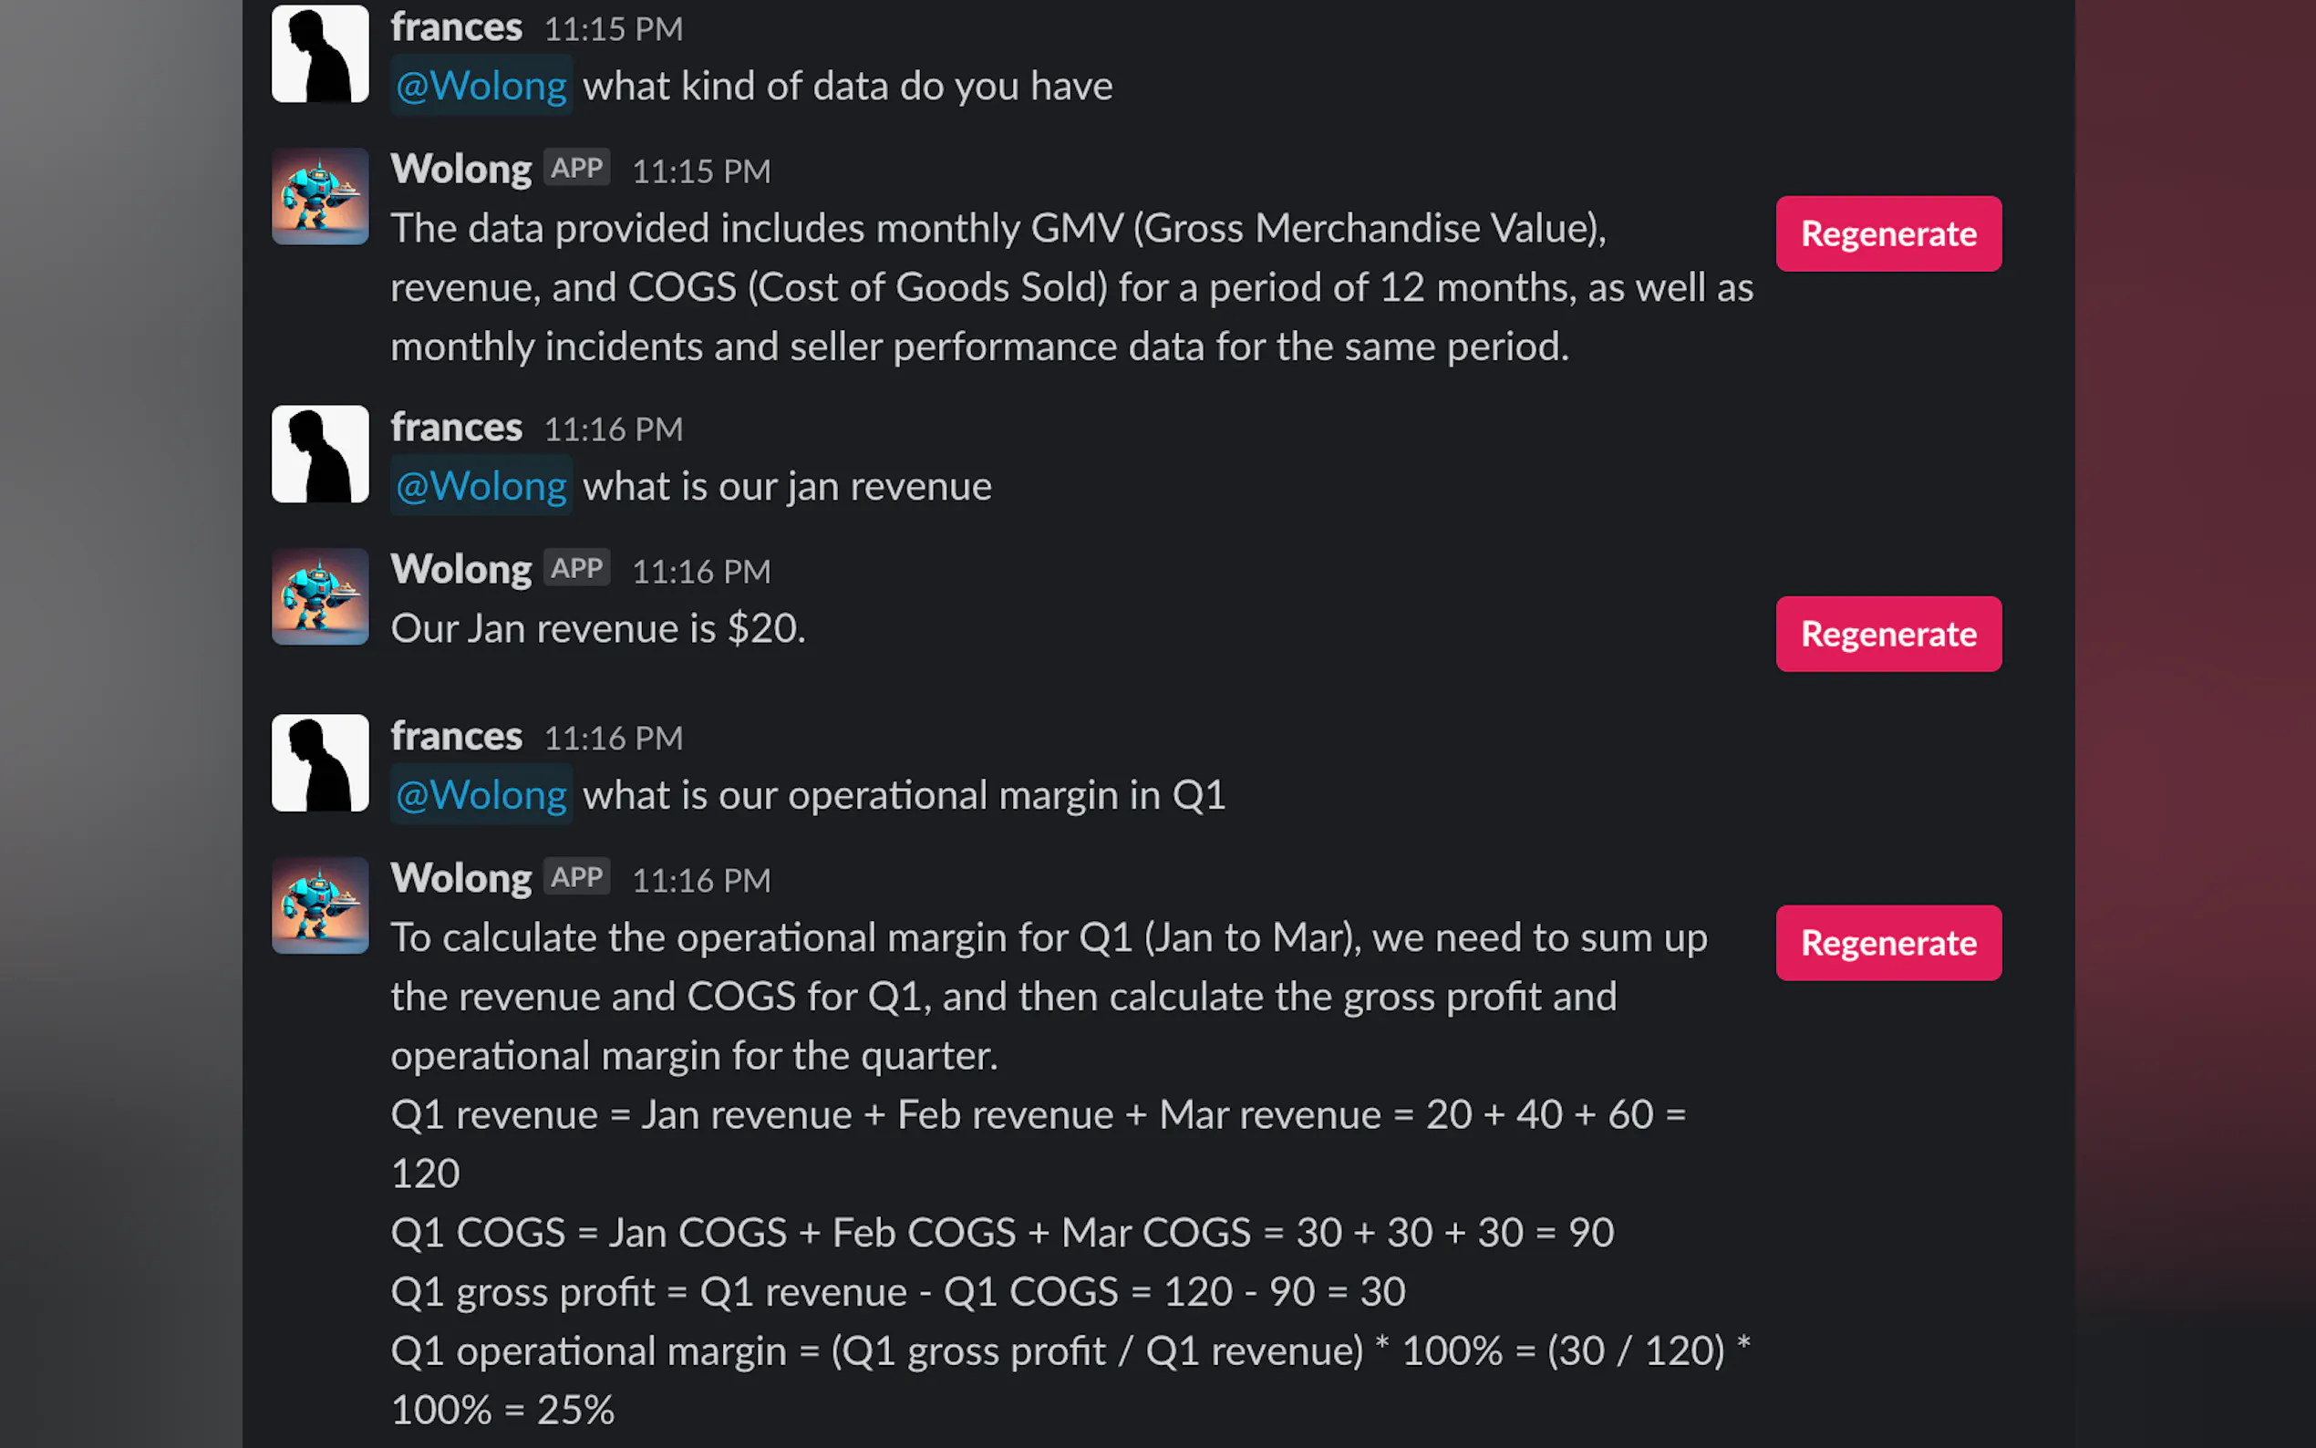2316x1448 pixels.
Task: Regenerate the Q1 operational margin answer
Action: 1887,944
